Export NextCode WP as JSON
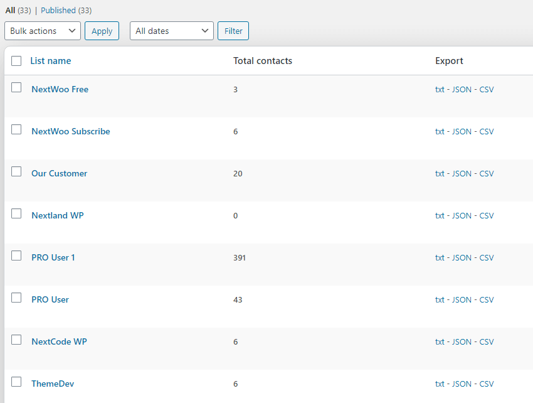The image size is (533, 403). tap(462, 341)
